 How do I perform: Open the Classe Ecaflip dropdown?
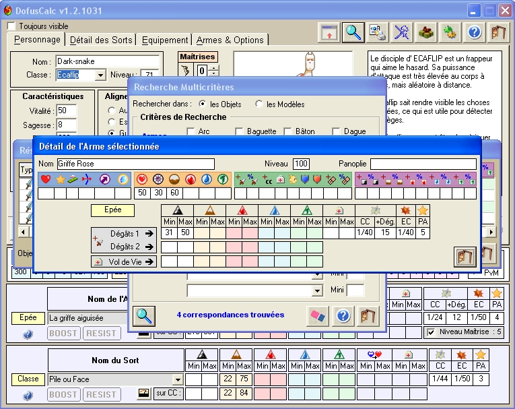[x=100, y=75]
